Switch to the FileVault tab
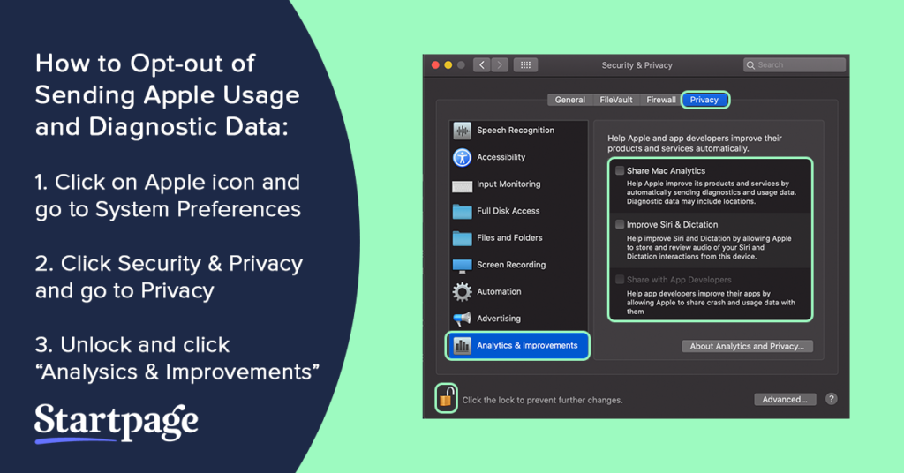904x473 pixels. coord(616,100)
